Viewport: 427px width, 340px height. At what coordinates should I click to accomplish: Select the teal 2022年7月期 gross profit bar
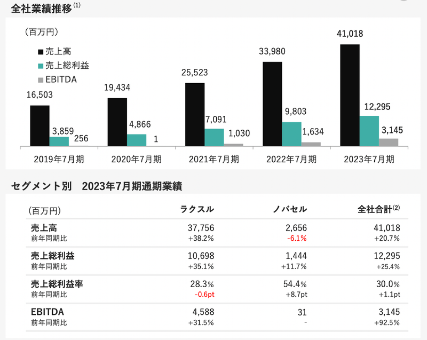click(x=291, y=134)
